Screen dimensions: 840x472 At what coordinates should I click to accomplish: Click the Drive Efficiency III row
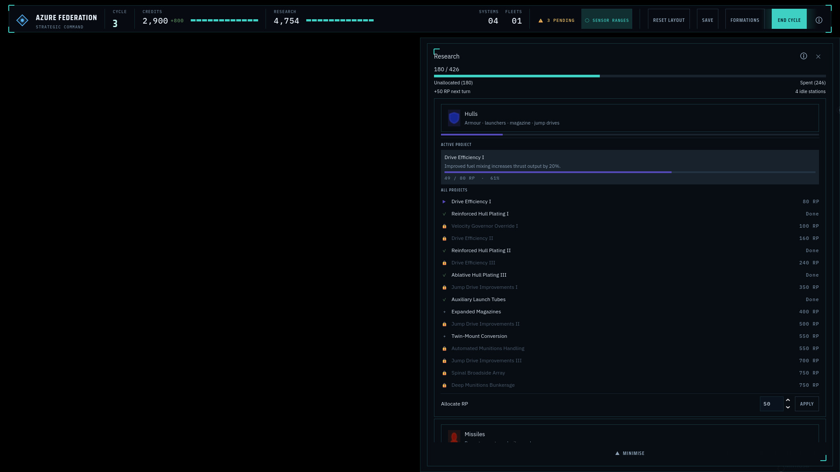coord(630,263)
